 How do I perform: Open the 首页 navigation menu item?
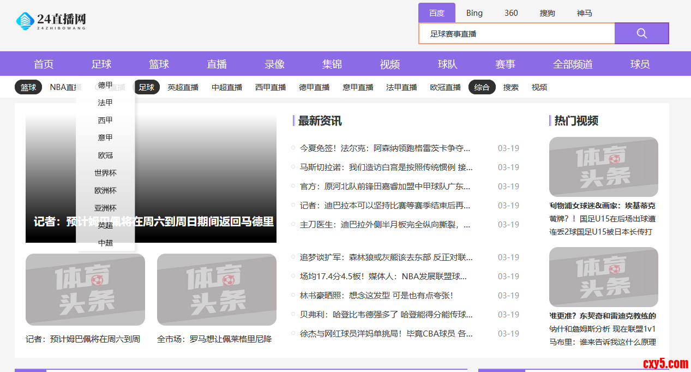coord(43,64)
